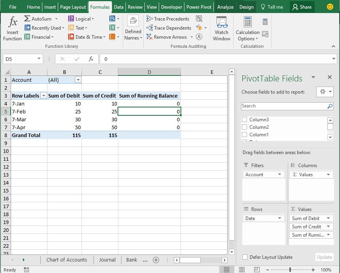Viewport: 340px width, 273px height.
Task: Click the Insert Function fx icon
Action: (x=13, y=22)
